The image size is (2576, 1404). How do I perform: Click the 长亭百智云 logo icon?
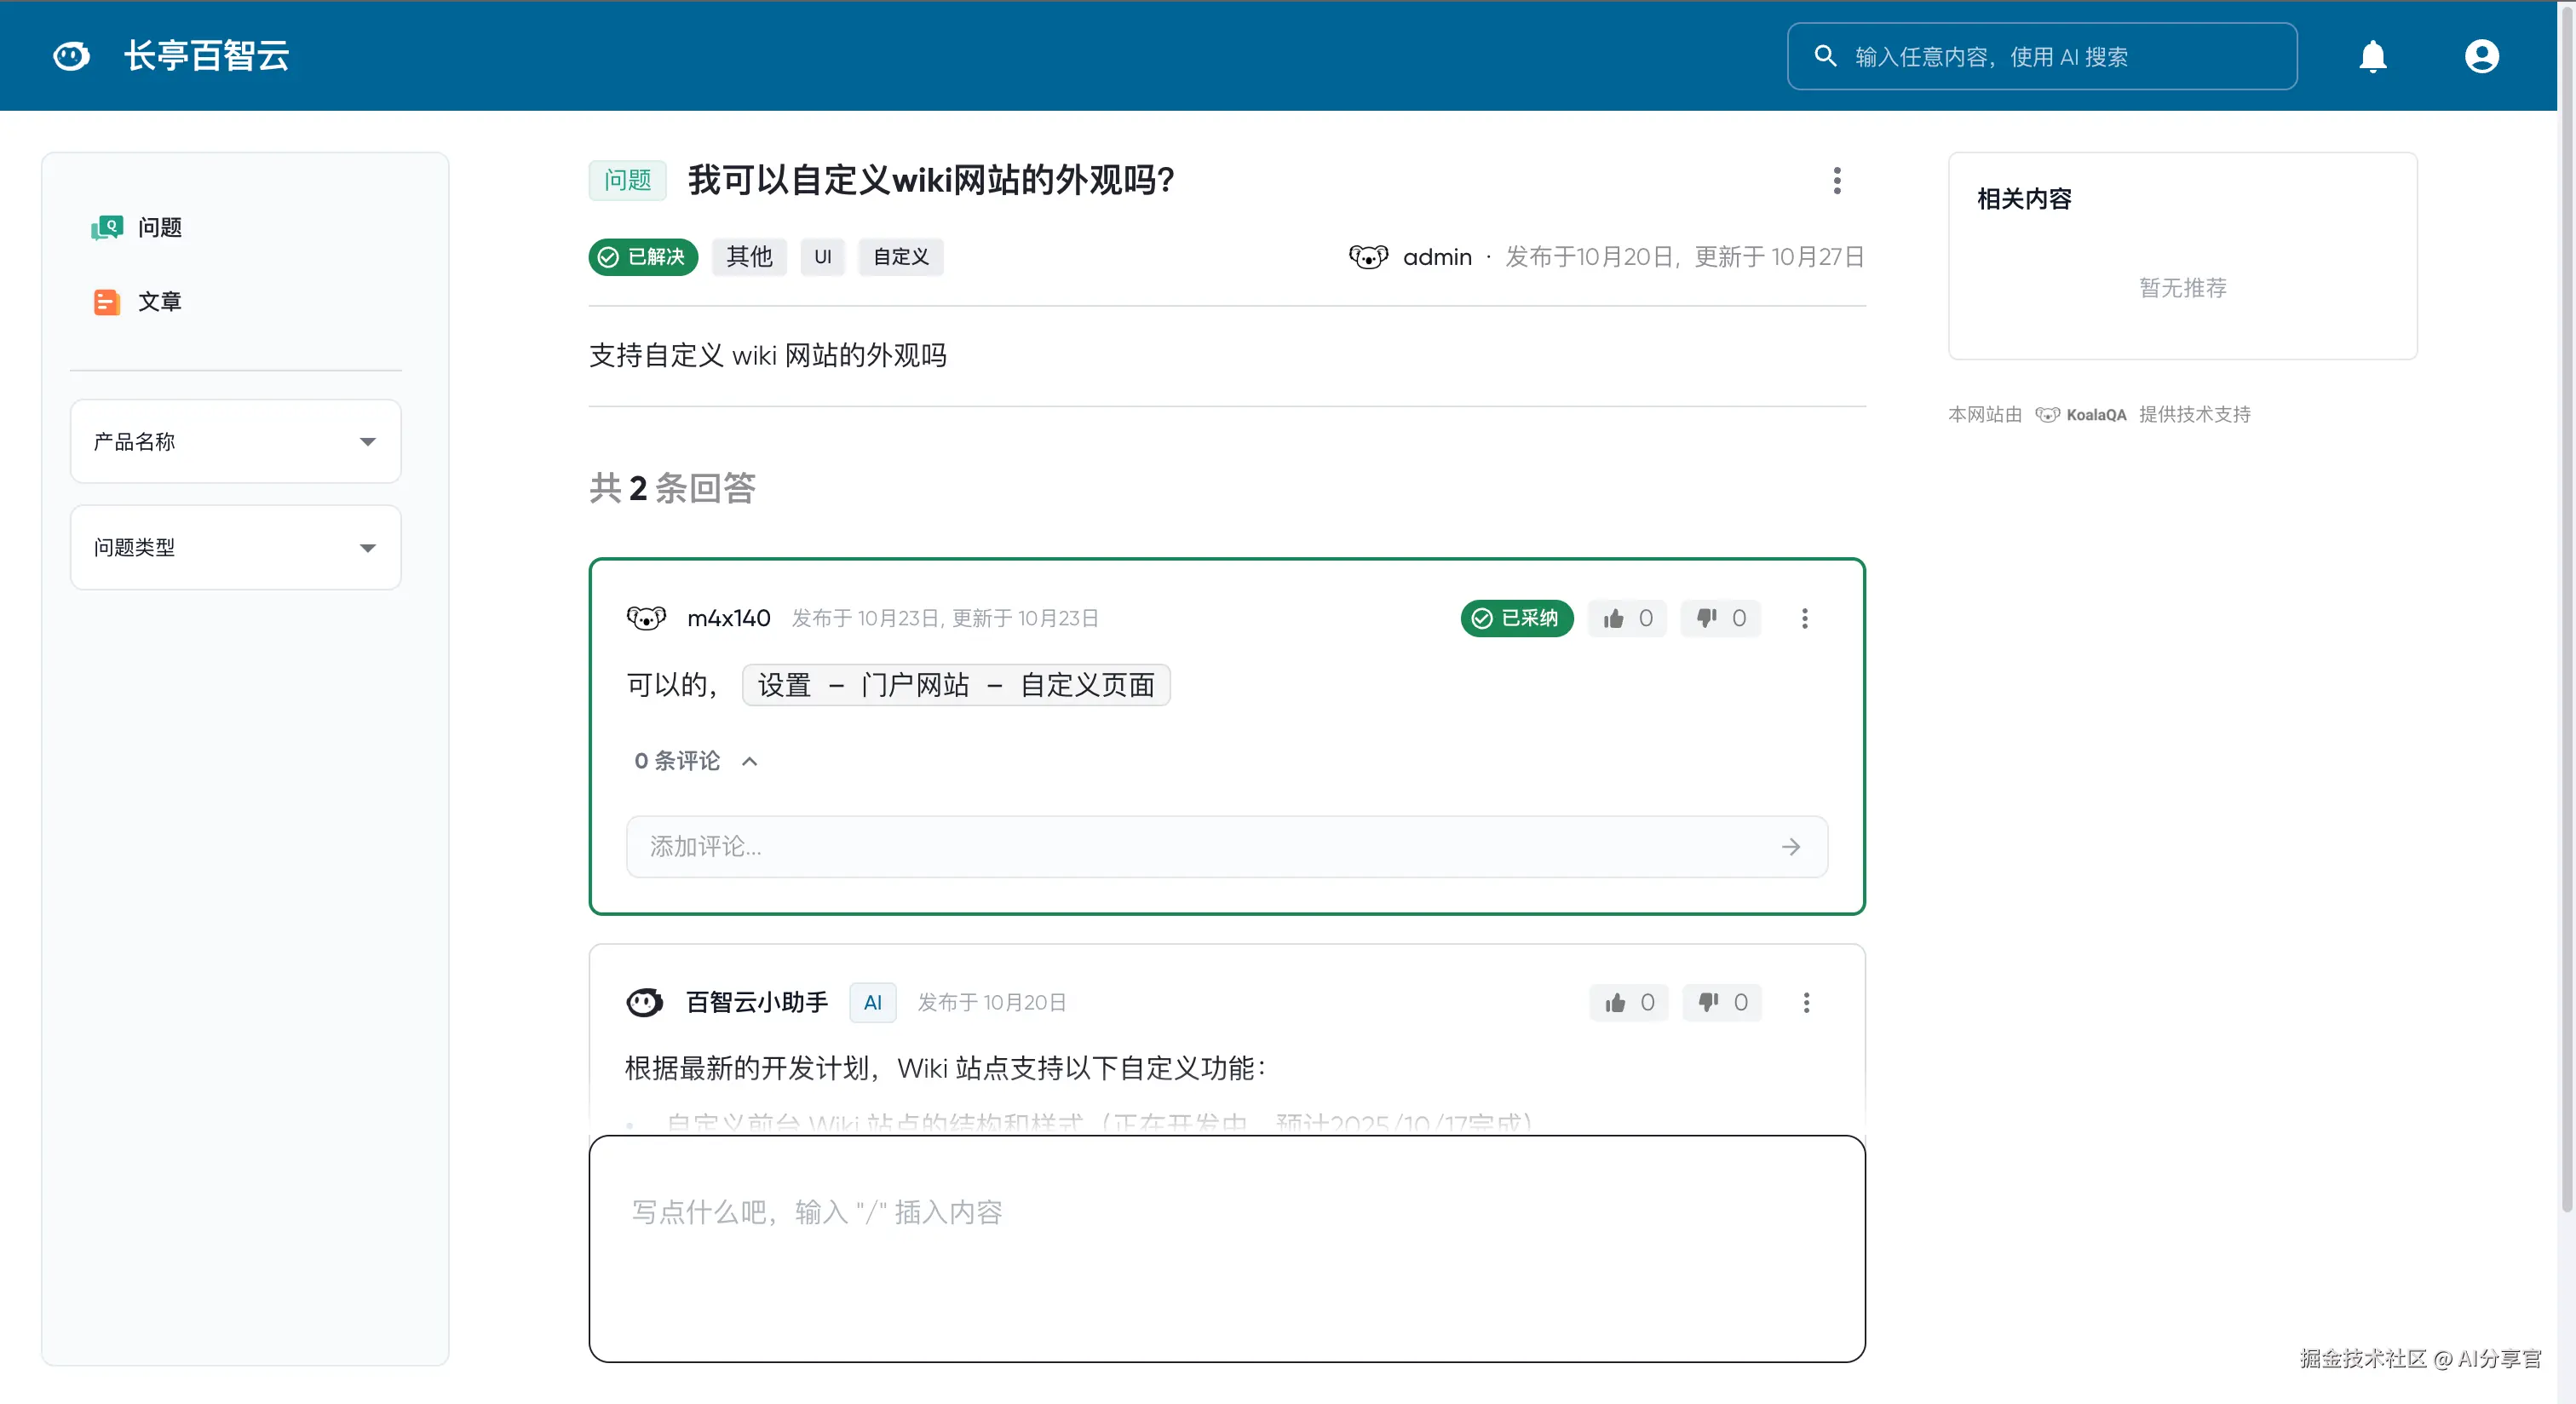click(71, 56)
